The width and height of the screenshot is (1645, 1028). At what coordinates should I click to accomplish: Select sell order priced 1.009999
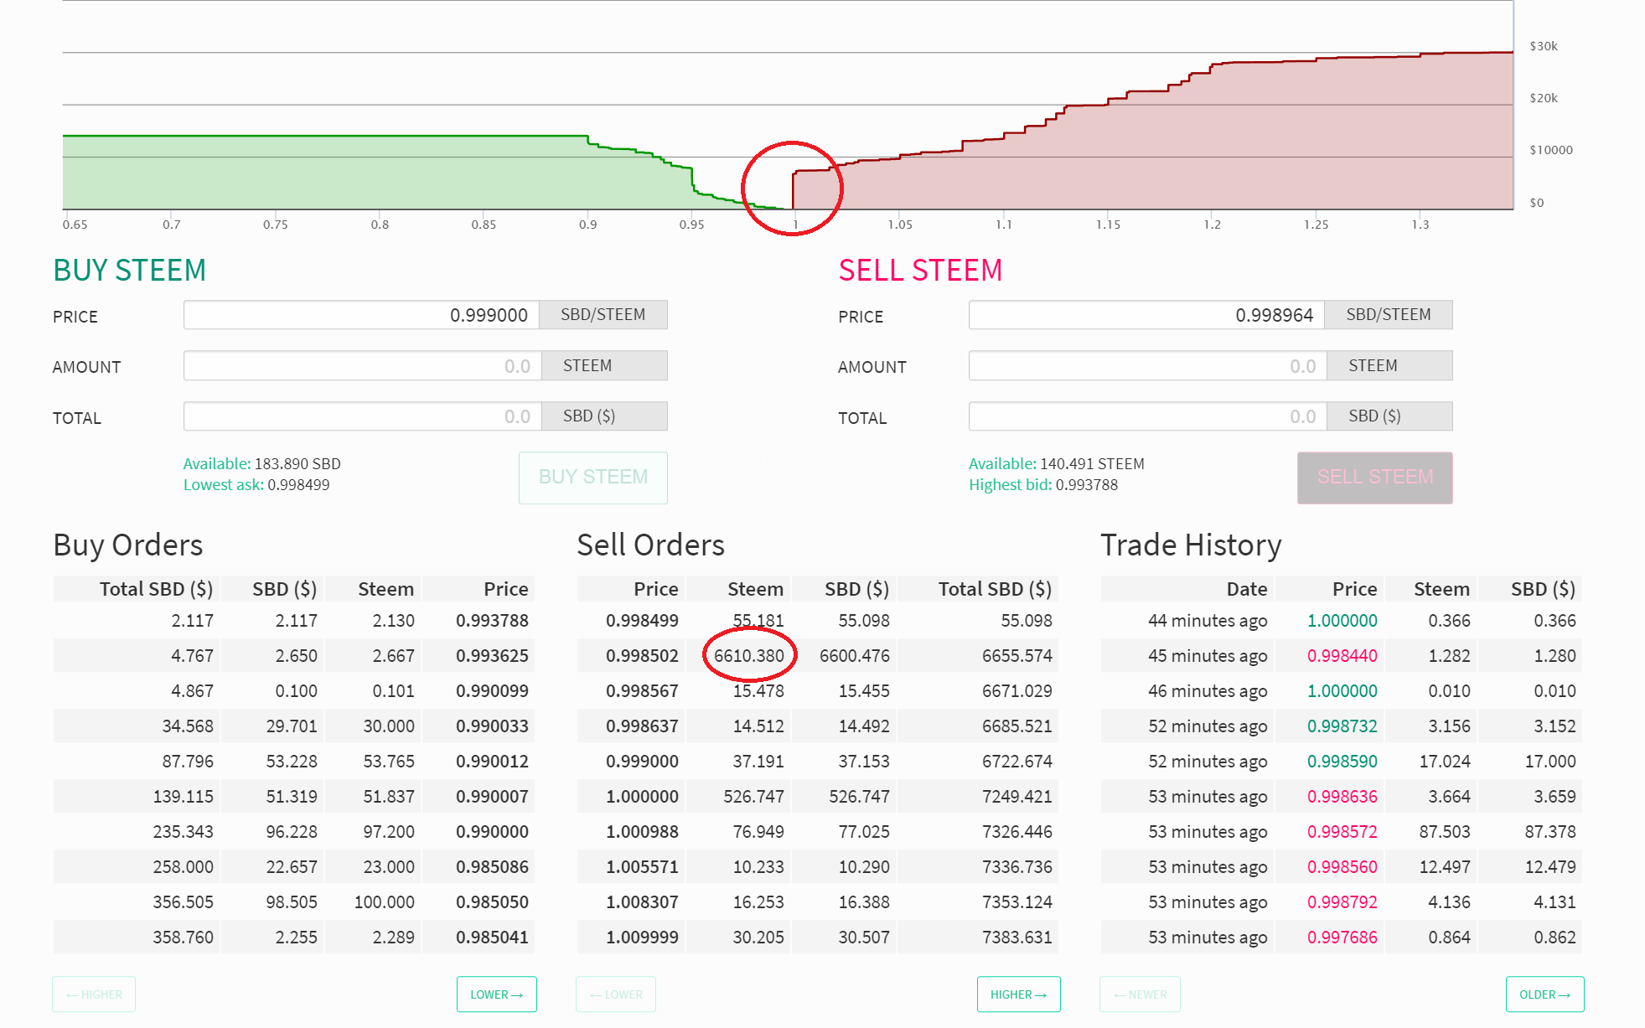[x=818, y=938]
